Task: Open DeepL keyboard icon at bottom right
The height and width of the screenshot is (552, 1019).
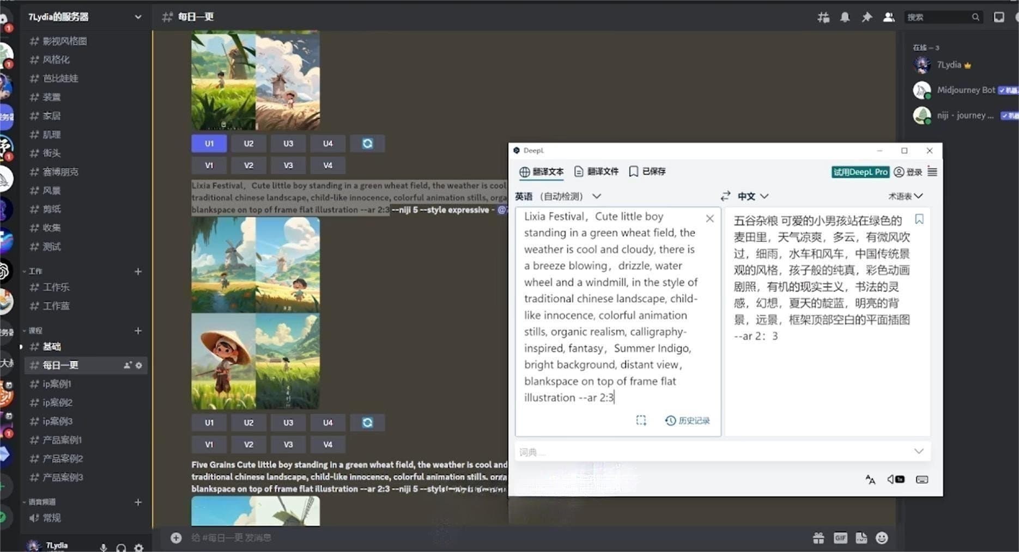Action: tap(922, 480)
